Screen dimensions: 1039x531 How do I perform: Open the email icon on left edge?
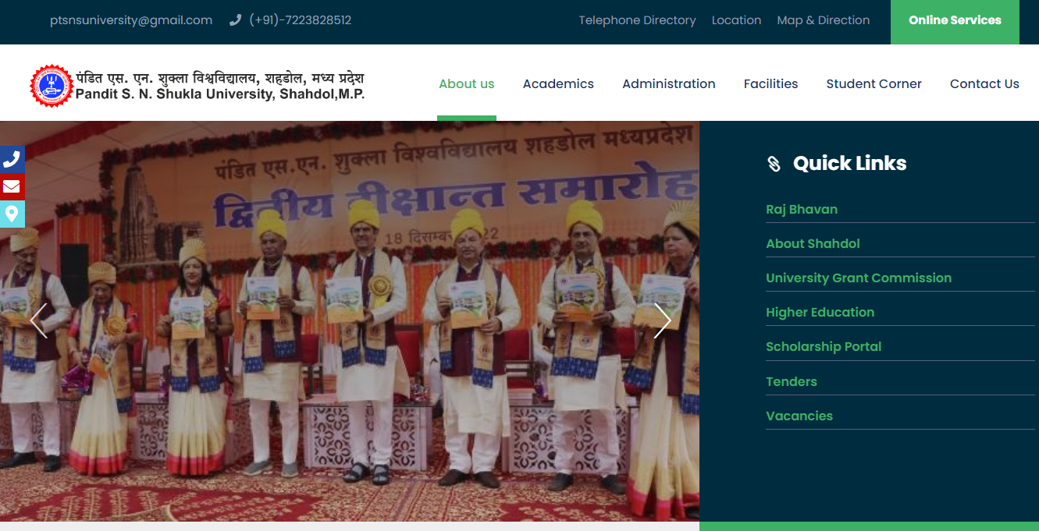click(x=12, y=186)
